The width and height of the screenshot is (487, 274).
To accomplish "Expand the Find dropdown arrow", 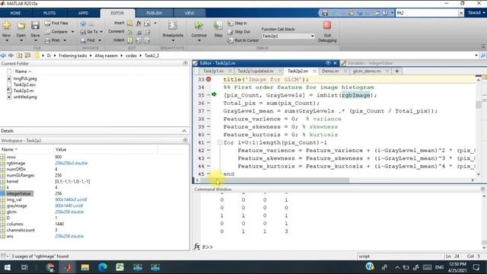I will coord(100,40).
